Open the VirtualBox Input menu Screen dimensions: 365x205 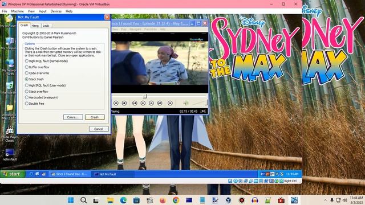[x=43, y=11]
